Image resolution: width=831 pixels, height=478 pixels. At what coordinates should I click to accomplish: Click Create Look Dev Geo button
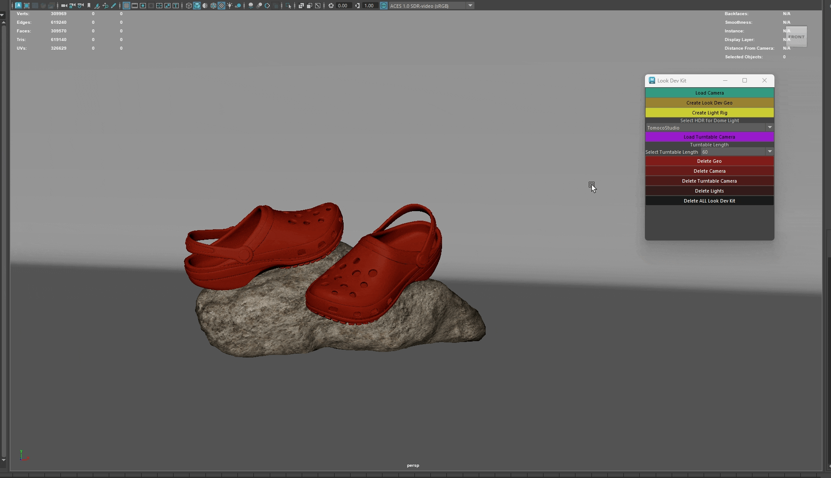coord(709,103)
